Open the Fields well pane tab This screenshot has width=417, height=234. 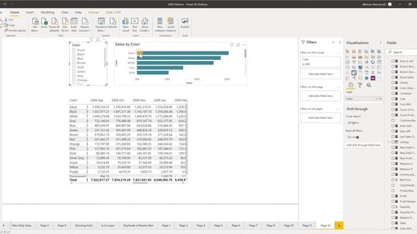click(351, 85)
